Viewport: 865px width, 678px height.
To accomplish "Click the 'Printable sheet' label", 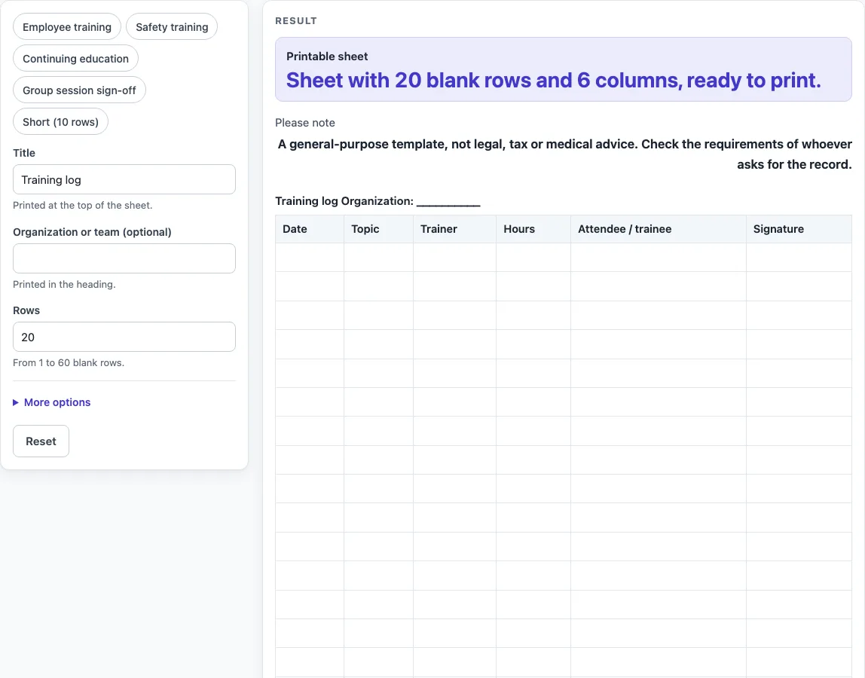I will [327, 56].
